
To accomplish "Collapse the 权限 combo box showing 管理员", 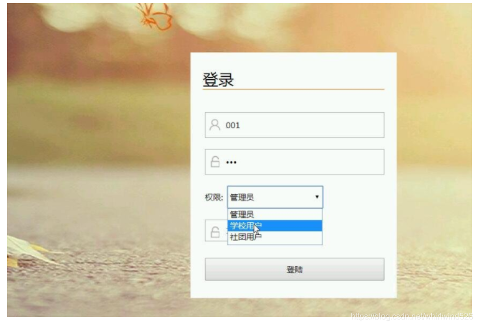I will [x=275, y=197].
